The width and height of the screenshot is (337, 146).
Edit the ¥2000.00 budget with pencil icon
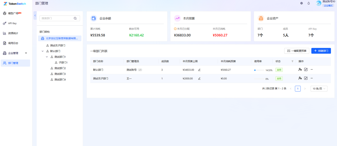click(199, 79)
